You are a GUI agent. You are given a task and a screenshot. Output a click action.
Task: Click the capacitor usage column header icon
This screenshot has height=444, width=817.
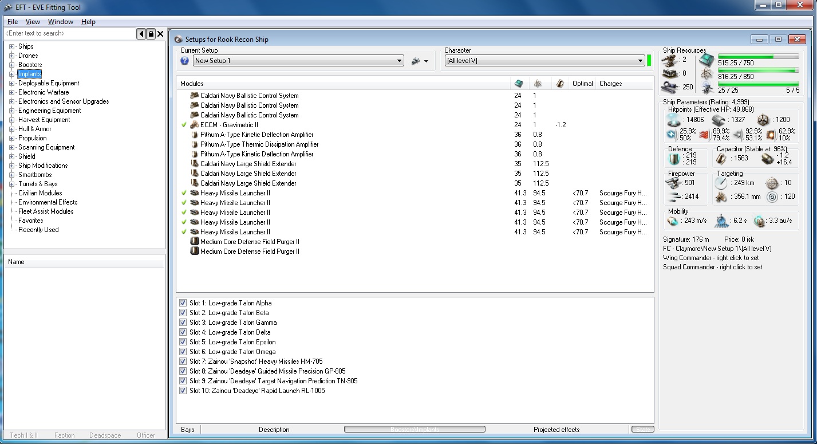[559, 84]
